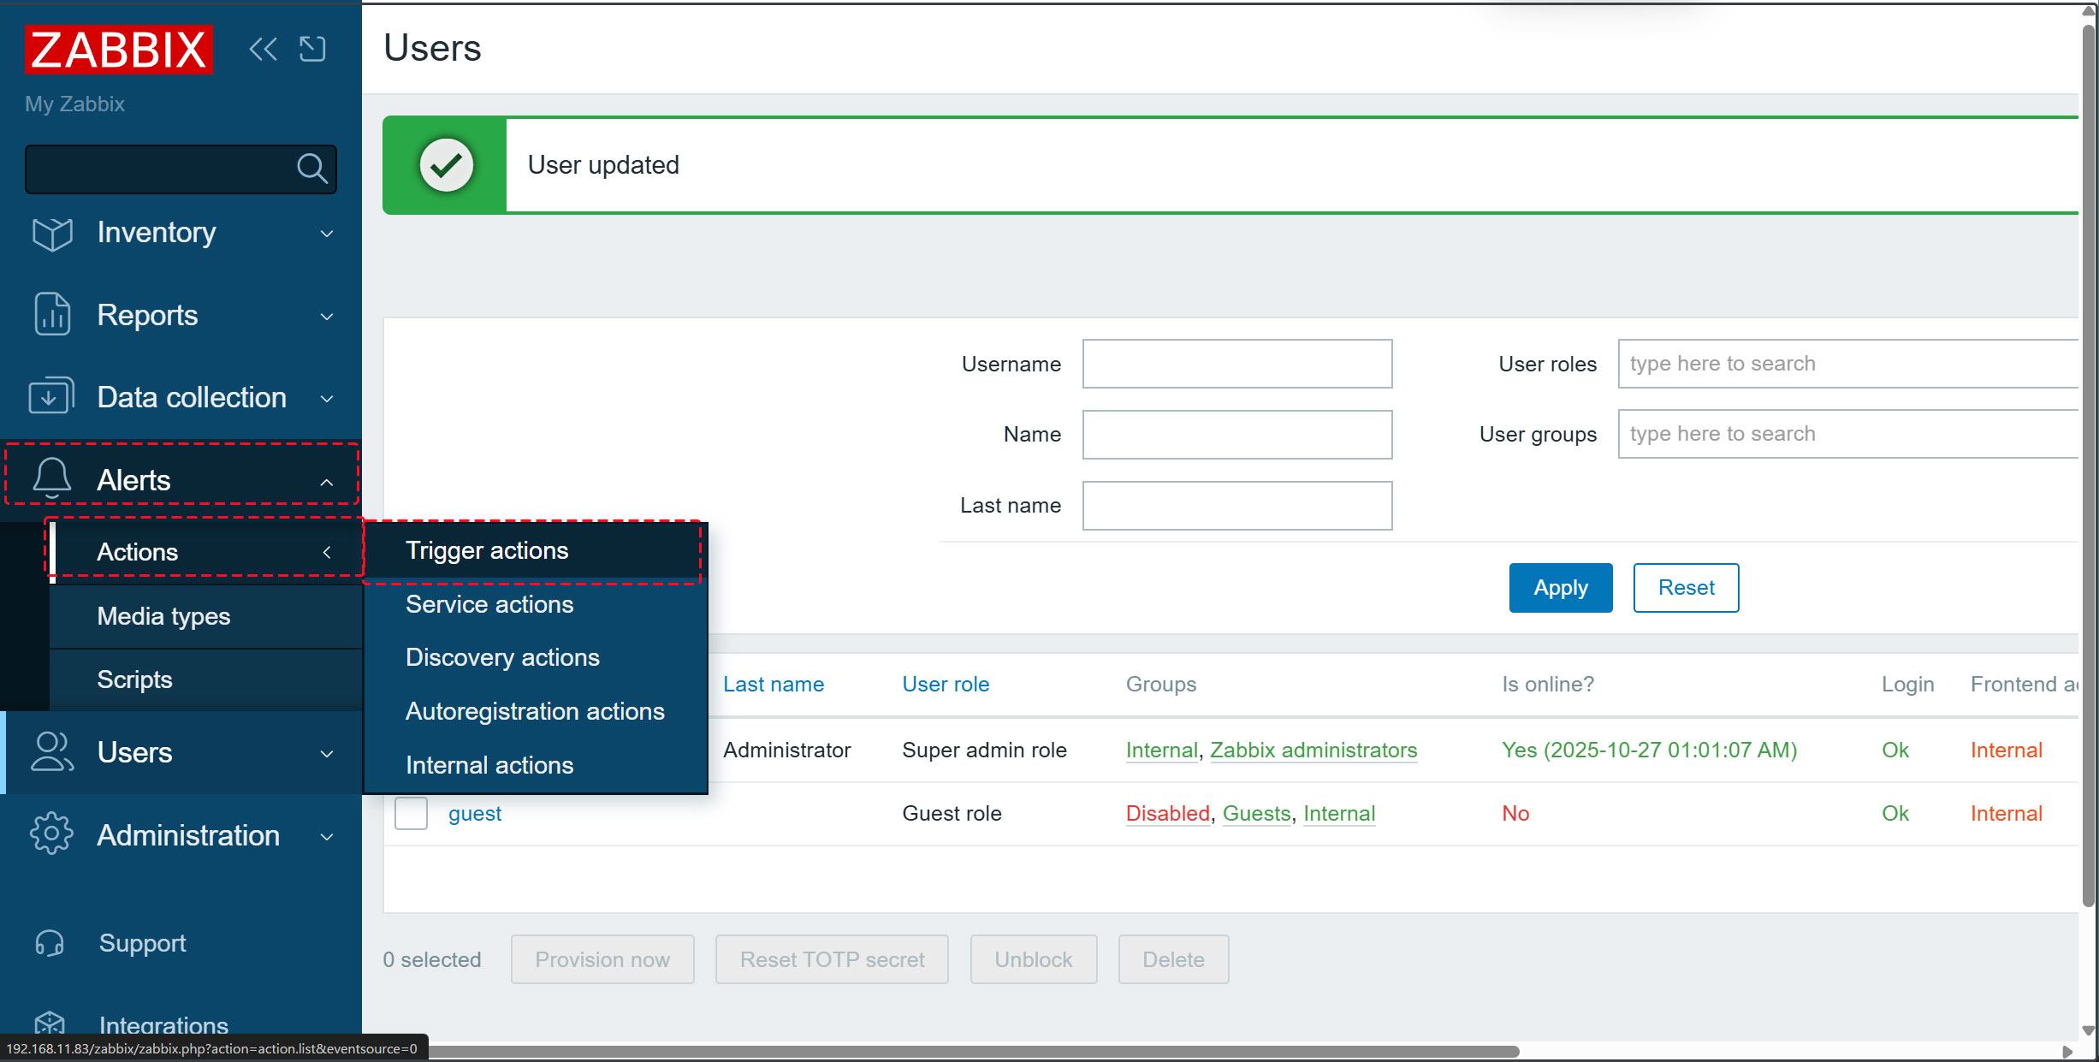Expand the Reports menu chevron
The width and height of the screenshot is (2099, 1062).
coord(327,316)
